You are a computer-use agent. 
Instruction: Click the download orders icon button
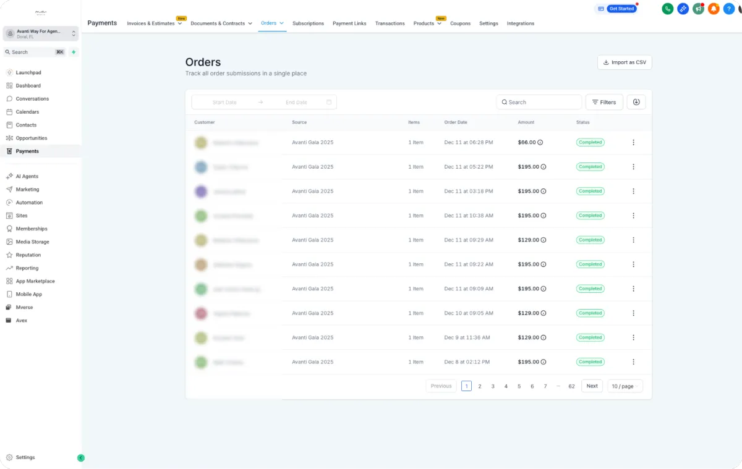pyautogui.click(x=636, y=102)
